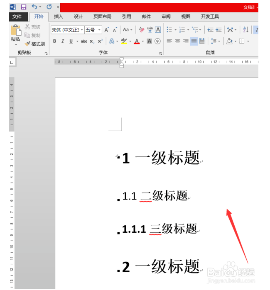The image size is (270, 290).
Task: Toggle character shading gray A icon
Action: pyautogui.click(x=149, y=41)
